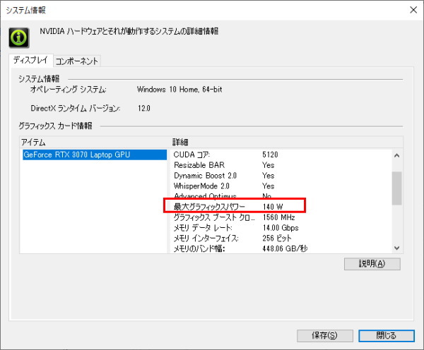Select the Dynamic Boost 2.0 row
The width and height of the screenshot is (424, 350).
(281, 176)
